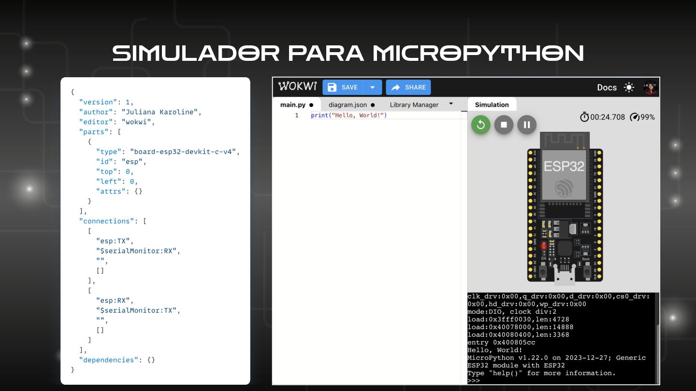Screen dimensions: 696x391
Task: Share the project with SHARE button
Action: pos(408,87)
